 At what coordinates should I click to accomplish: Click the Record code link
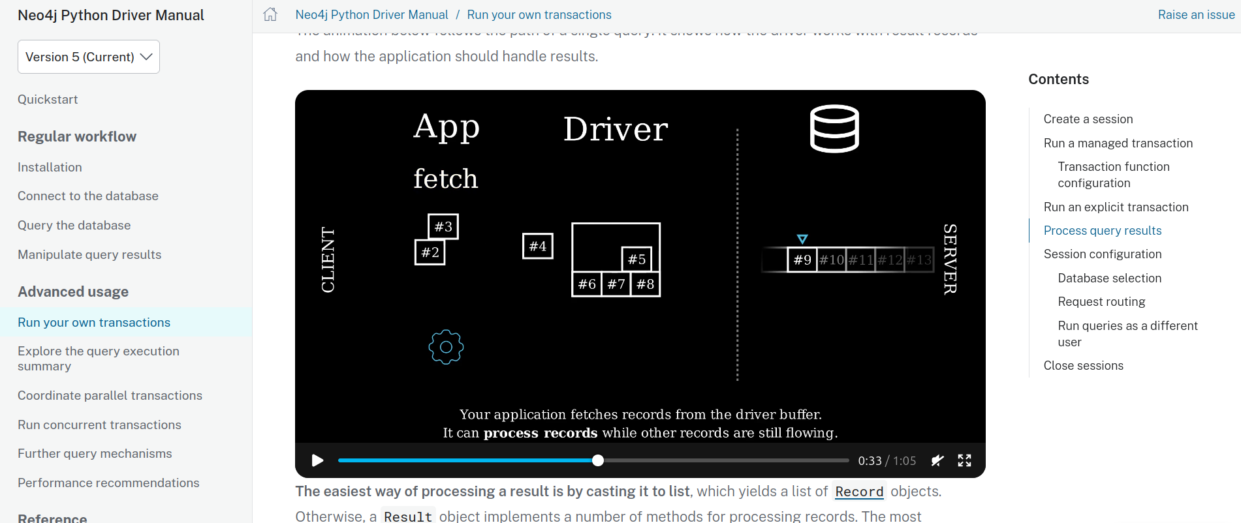coord(859,492)
